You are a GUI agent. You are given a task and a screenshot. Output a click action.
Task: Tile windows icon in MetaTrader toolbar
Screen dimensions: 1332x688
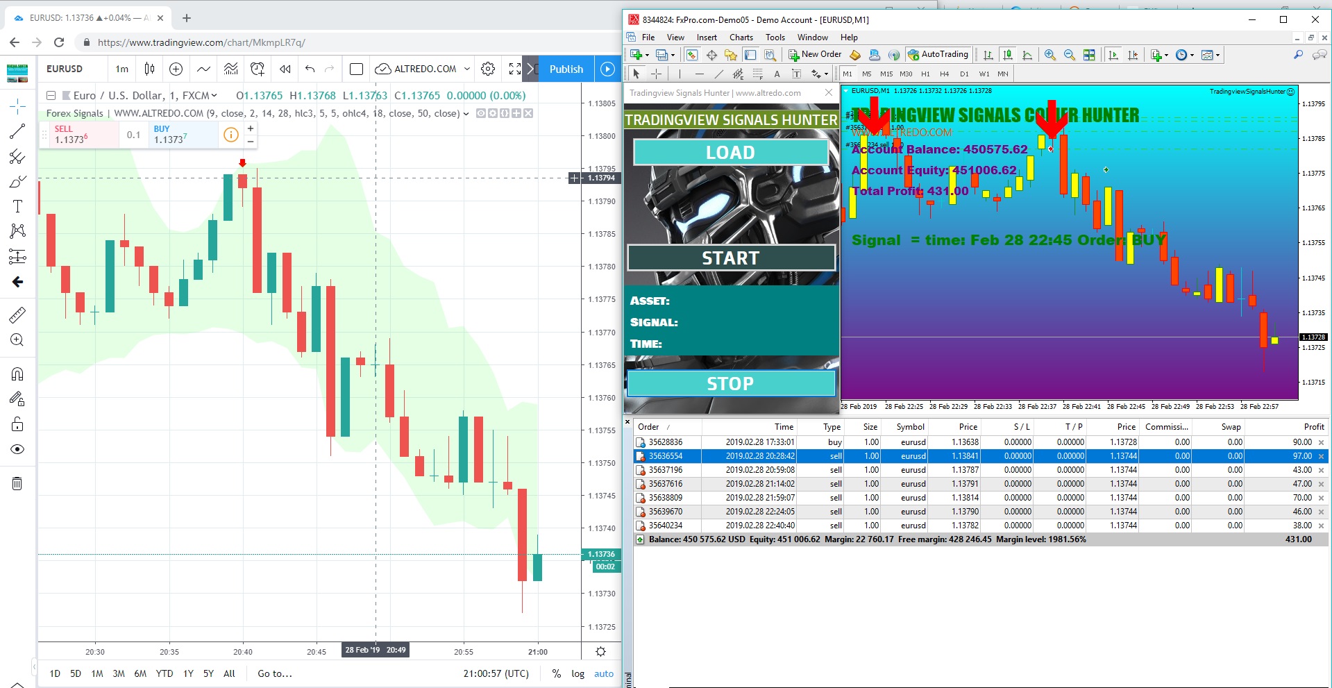point(1089,55)
